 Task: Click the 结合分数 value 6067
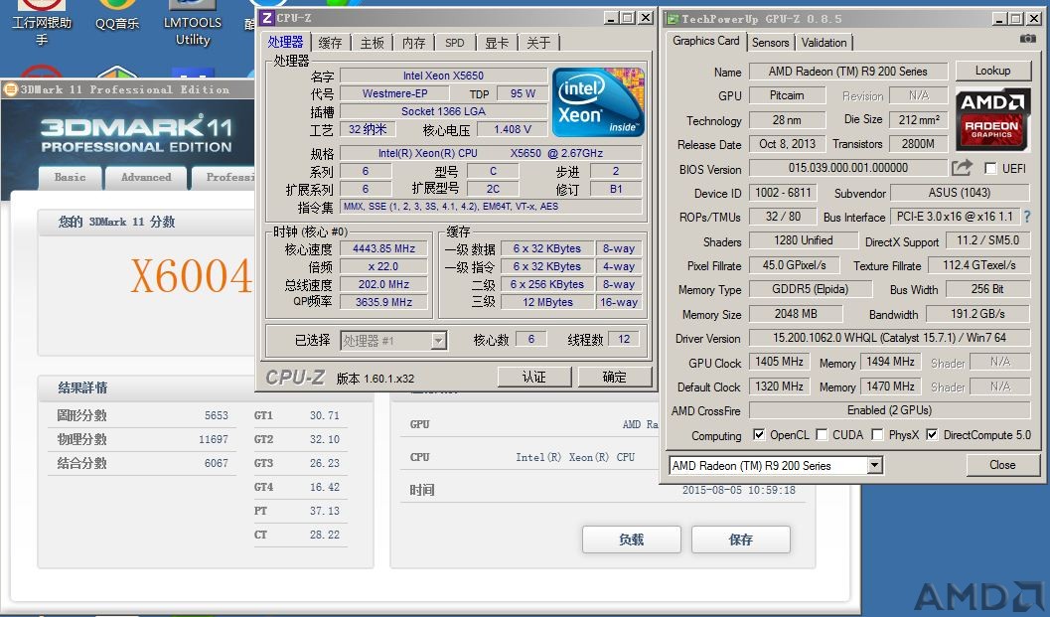tap(217, 463)
